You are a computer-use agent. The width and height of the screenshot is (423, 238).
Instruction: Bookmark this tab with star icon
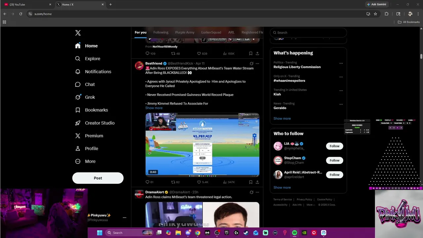tap(375, 14)
